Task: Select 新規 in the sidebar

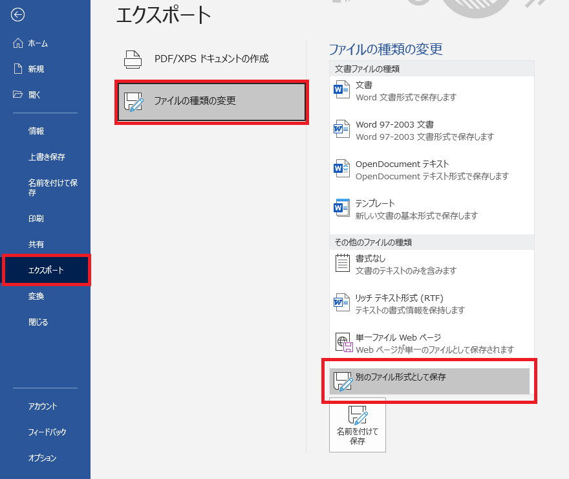Action: click(45, 69)
